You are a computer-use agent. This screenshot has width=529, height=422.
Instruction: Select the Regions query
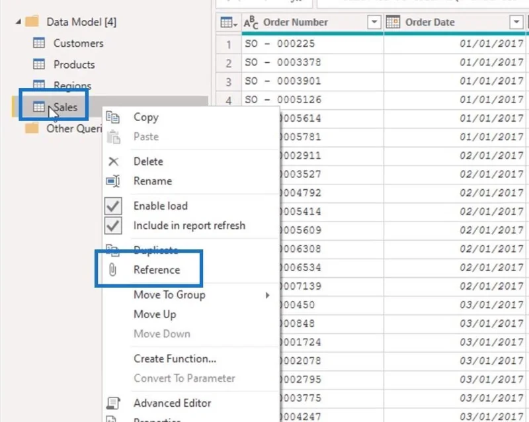[x=73, y=85]
